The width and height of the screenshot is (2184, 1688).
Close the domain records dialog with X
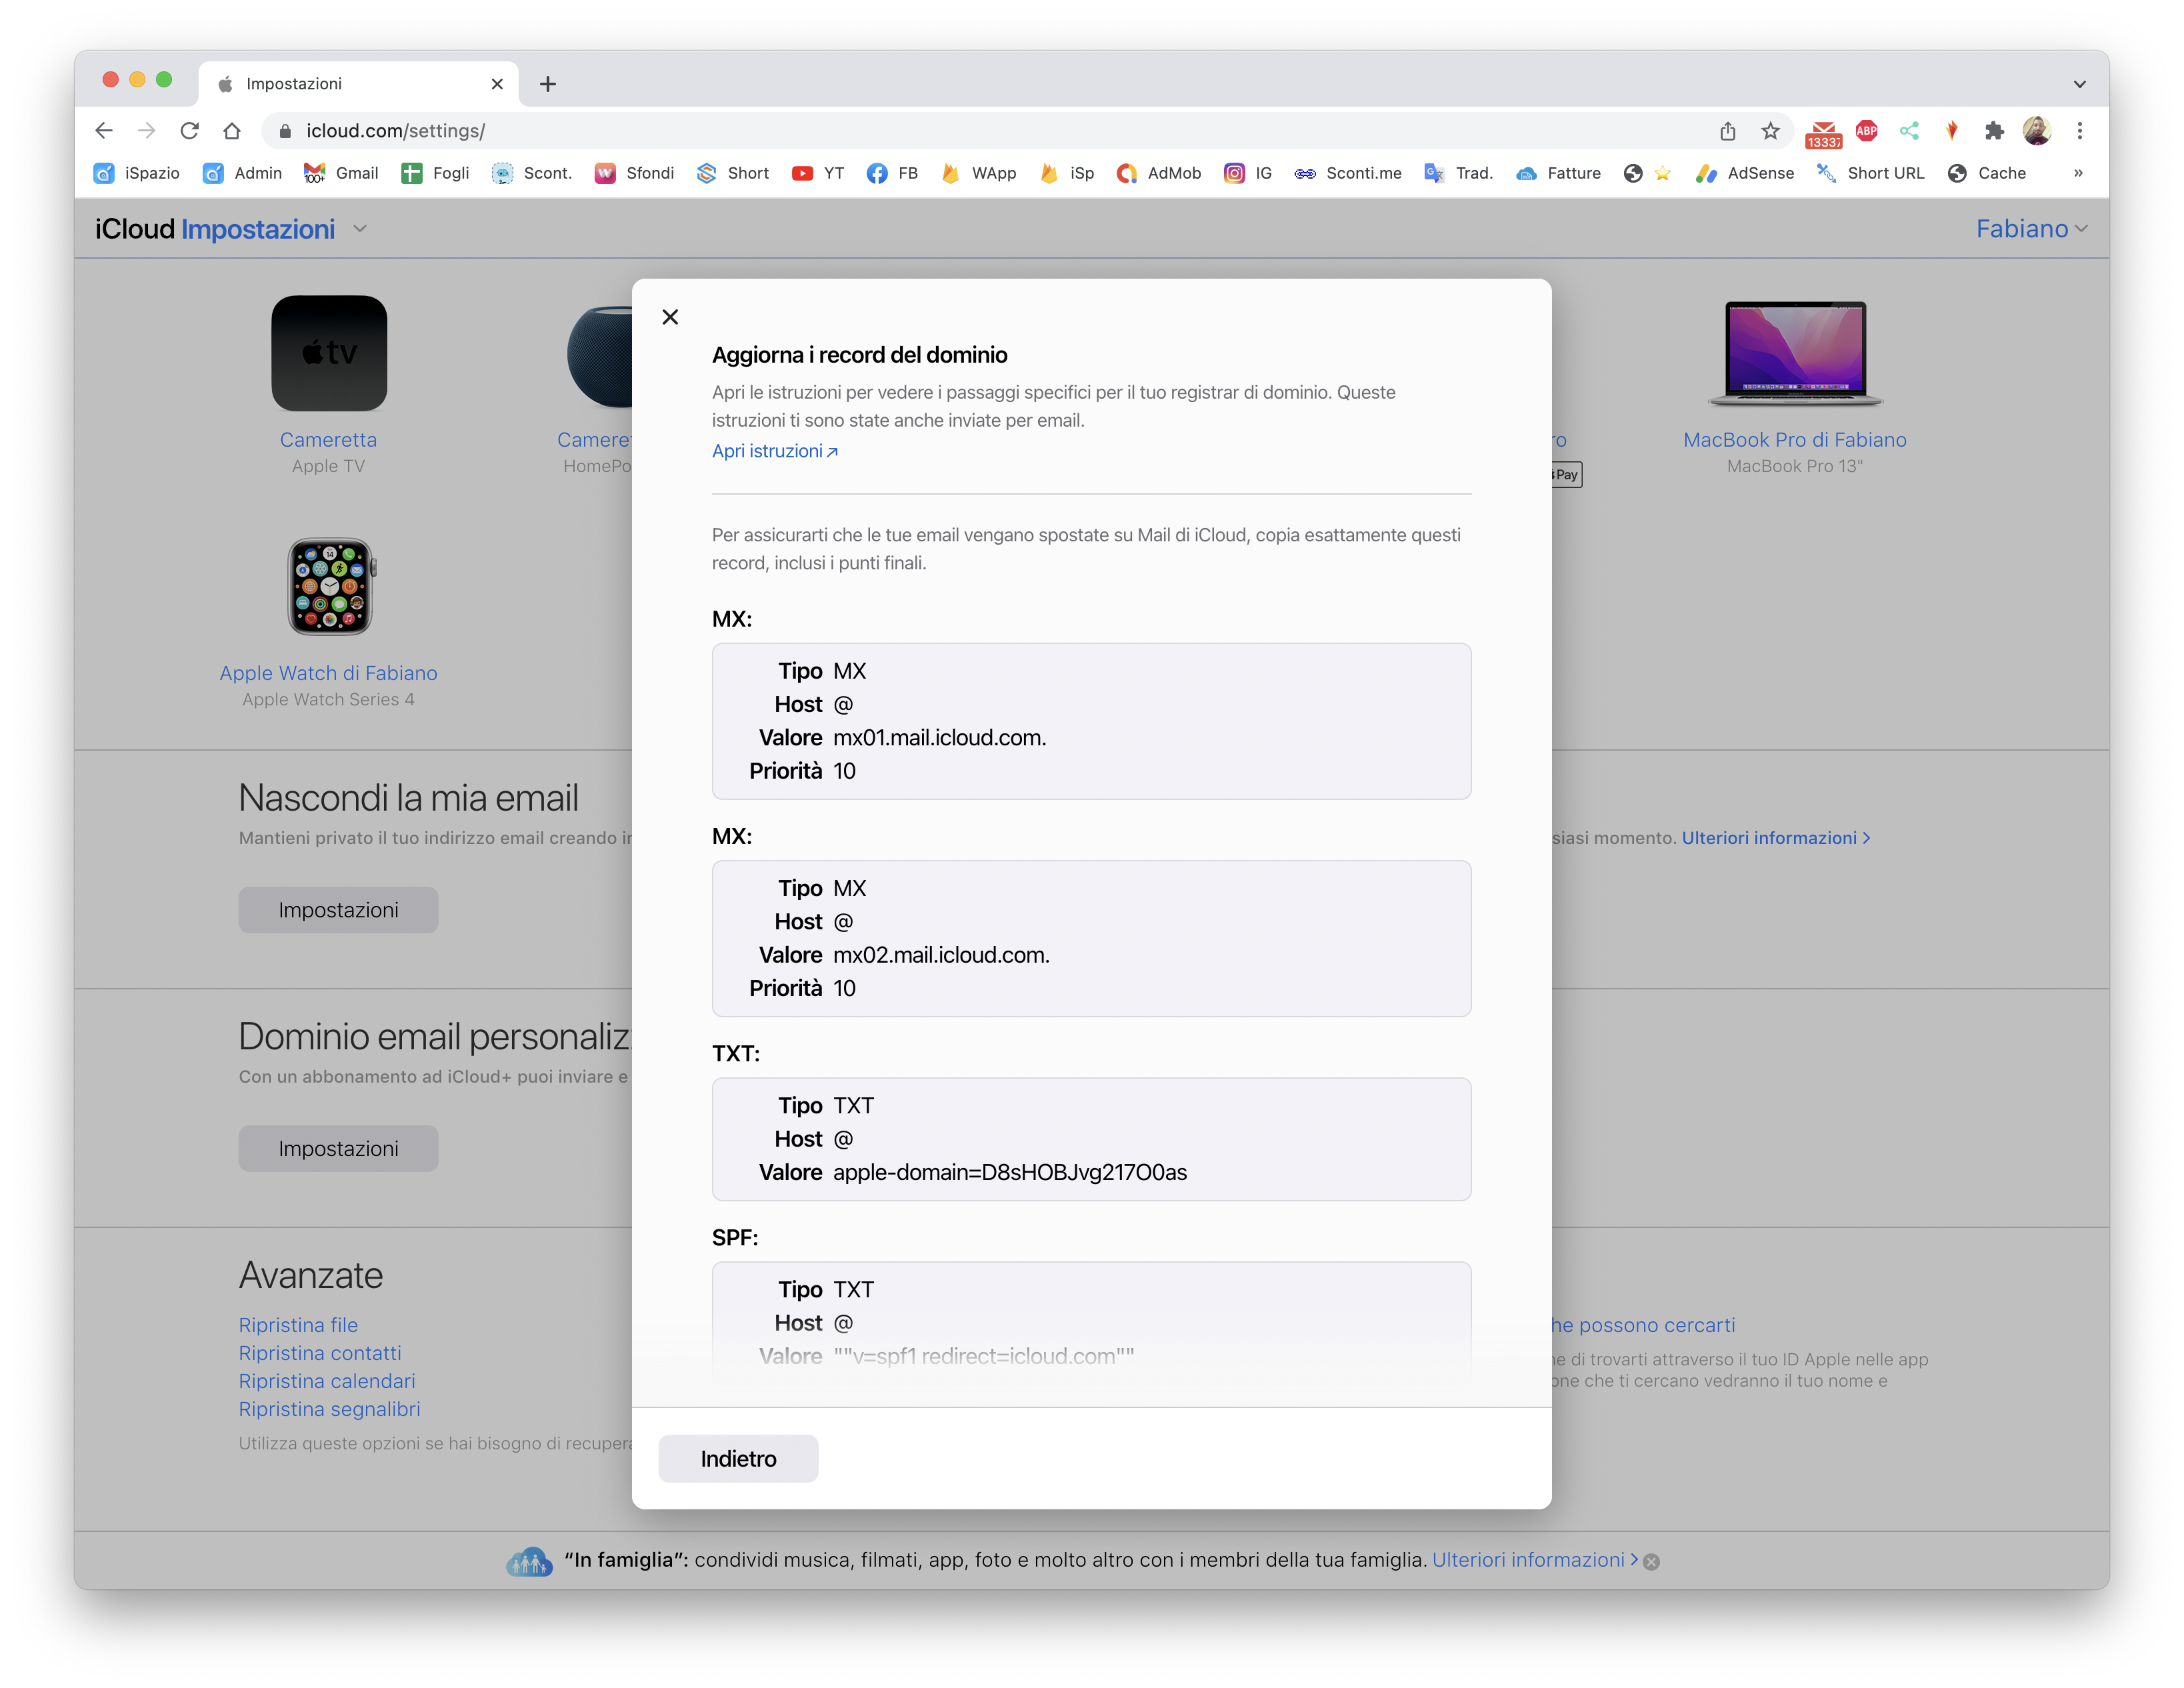(x=670, y=317)
